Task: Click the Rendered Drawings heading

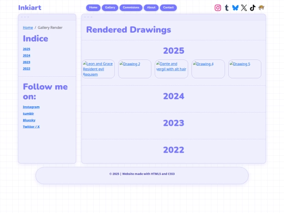Action: coord(128,29)
